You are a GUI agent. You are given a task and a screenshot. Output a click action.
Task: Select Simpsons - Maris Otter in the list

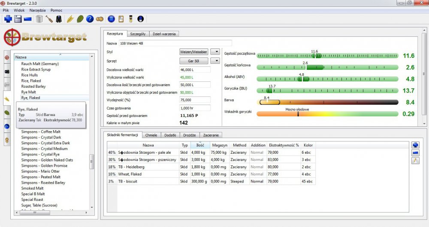click(x=41, y=171)
